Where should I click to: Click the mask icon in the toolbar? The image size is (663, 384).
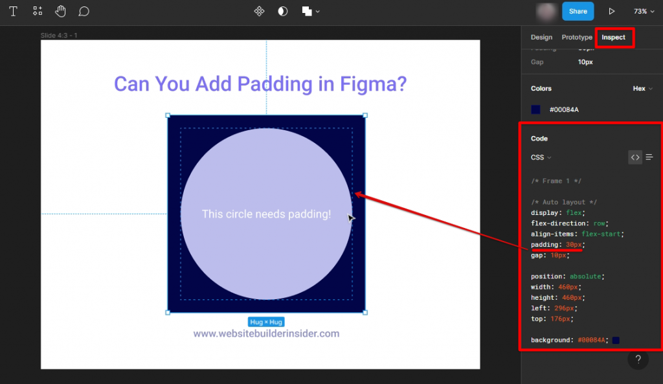[259, 11]
